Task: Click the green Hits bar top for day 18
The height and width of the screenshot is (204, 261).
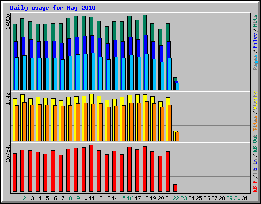Action: (x=145, y=24)
